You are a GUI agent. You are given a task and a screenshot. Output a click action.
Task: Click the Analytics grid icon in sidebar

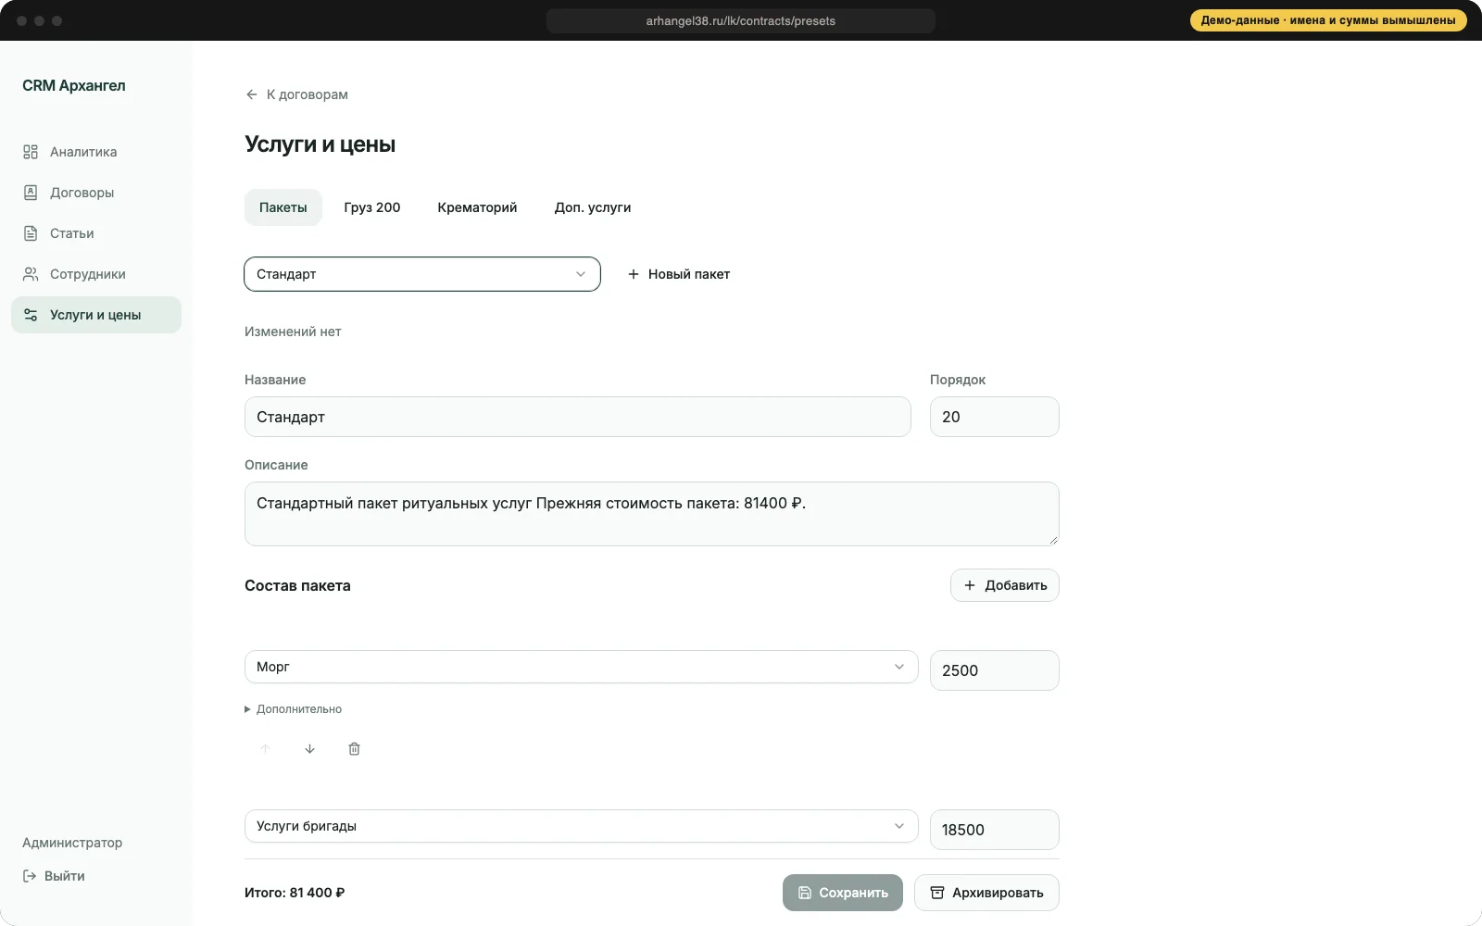pyautogui.click(x=31, y=152)
